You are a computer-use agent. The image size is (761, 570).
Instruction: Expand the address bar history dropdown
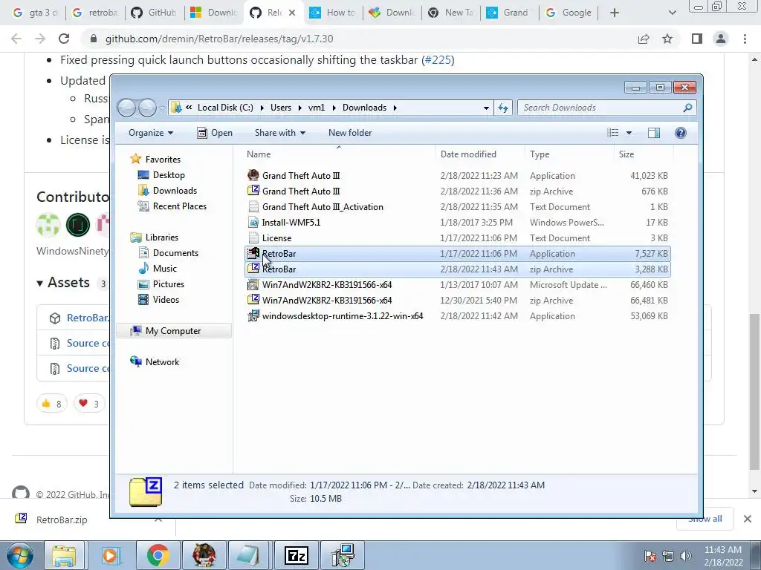486,108
